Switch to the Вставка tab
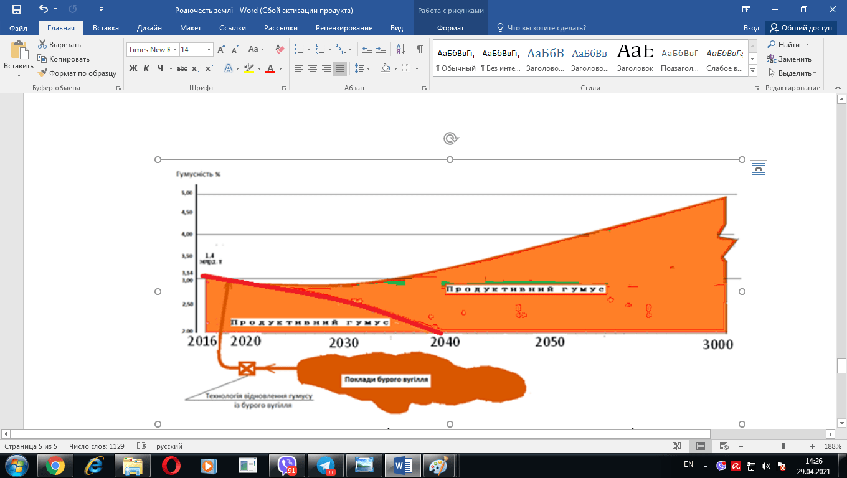 [106, 28]
